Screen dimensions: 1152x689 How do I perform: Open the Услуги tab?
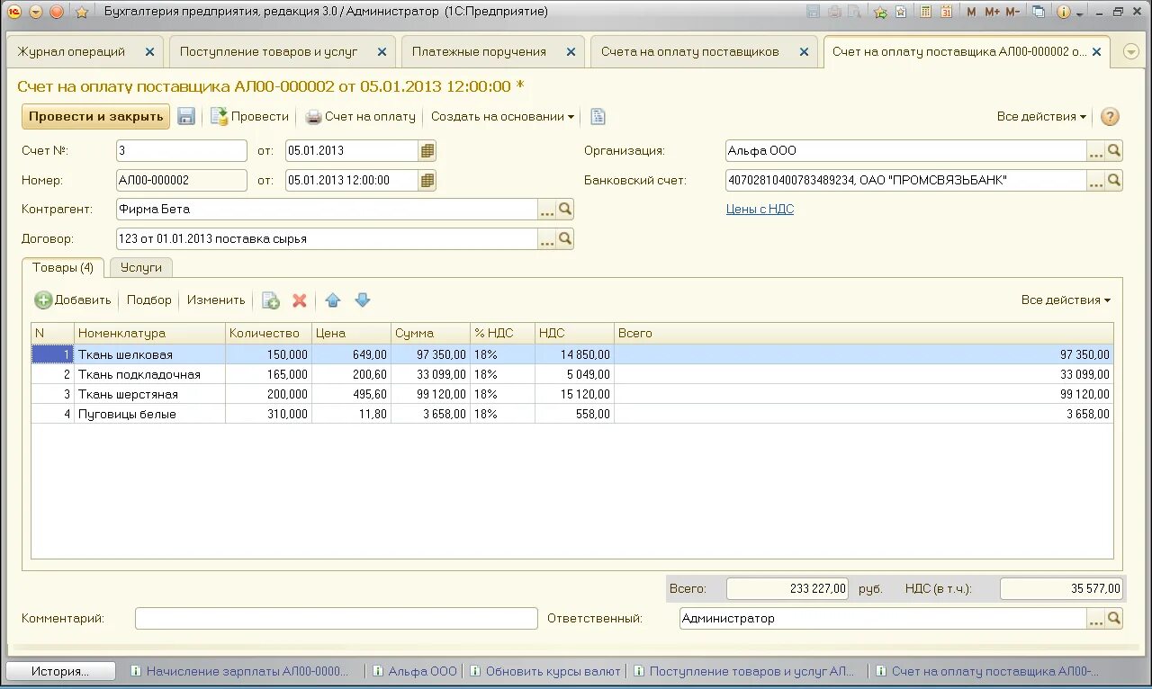pyautogui.click(x=141, y=267)
